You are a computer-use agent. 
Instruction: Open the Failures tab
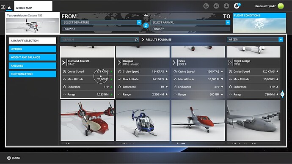[x=33, y=66]
